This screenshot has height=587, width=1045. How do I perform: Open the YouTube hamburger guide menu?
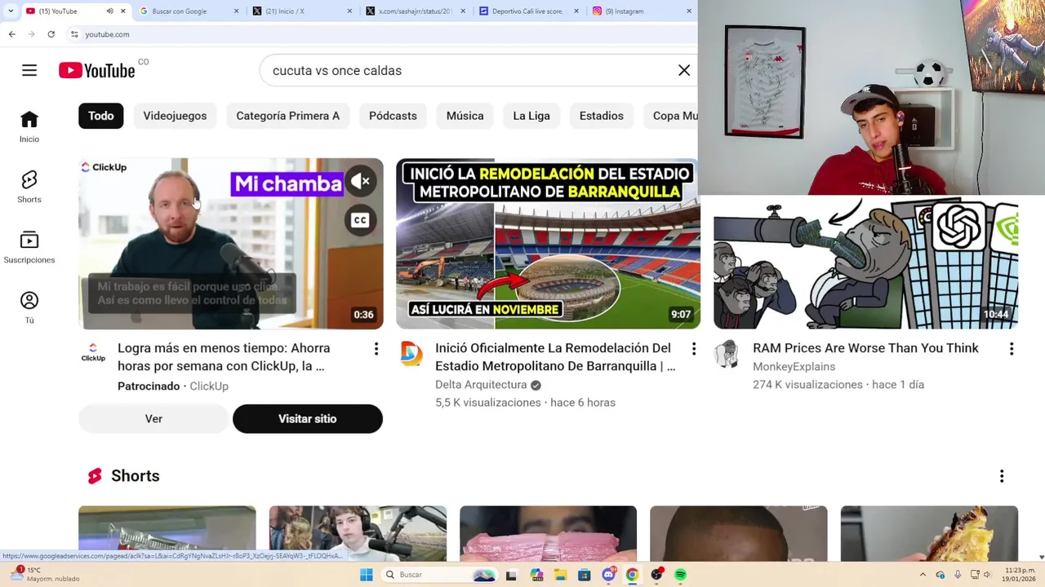[29, 70]
